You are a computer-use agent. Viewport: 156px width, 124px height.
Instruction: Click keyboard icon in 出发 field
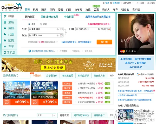pyautogui.click(x=61, y=29)
